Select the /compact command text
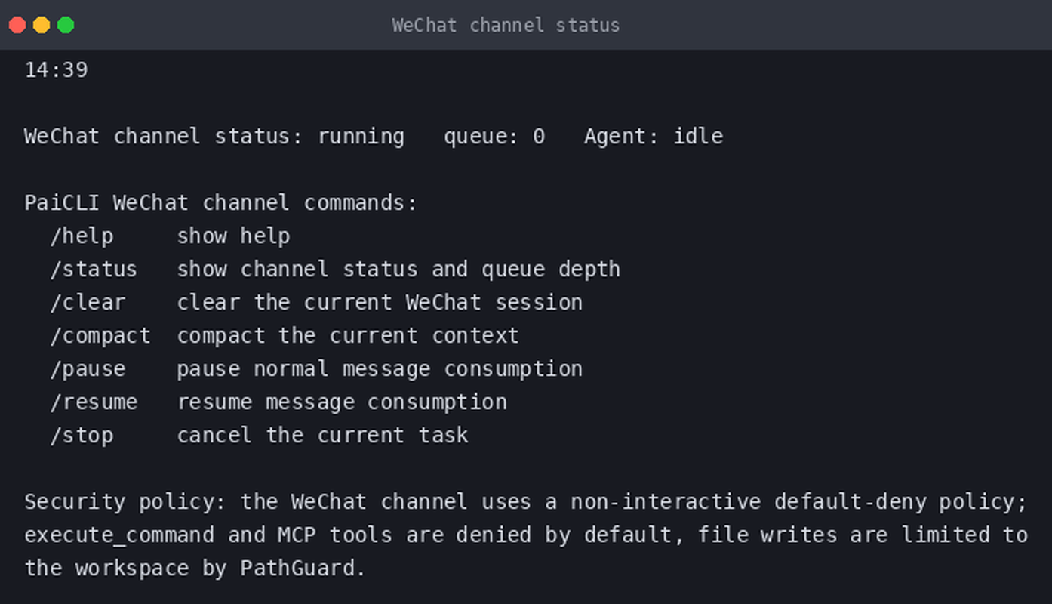 click(x=100, y=336)
